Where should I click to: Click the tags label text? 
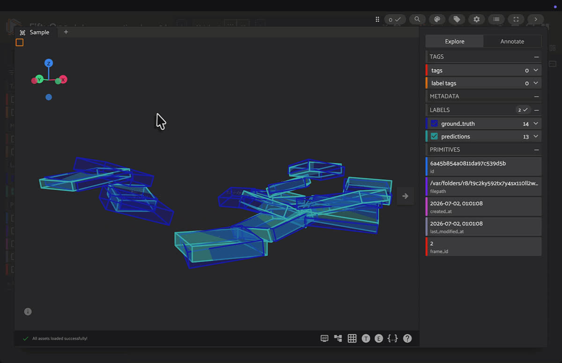point(436,70)
